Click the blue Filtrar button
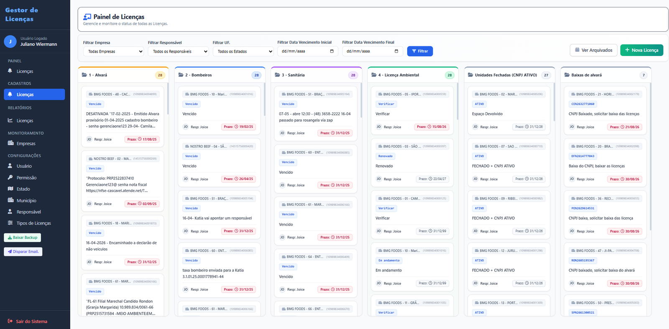The height and width of the screenshot is (329, 669). [420, 51]
